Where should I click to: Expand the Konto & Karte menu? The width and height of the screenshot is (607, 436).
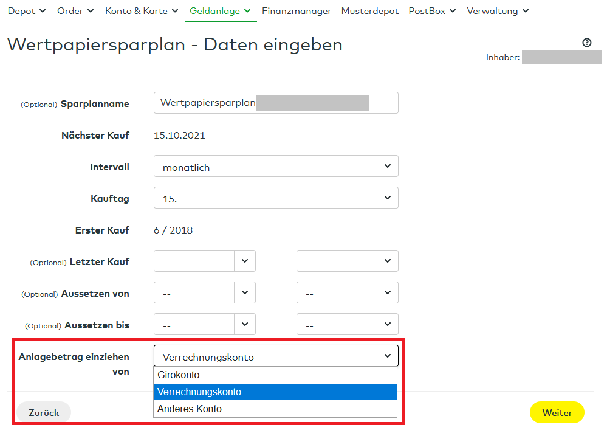point(141,10)
